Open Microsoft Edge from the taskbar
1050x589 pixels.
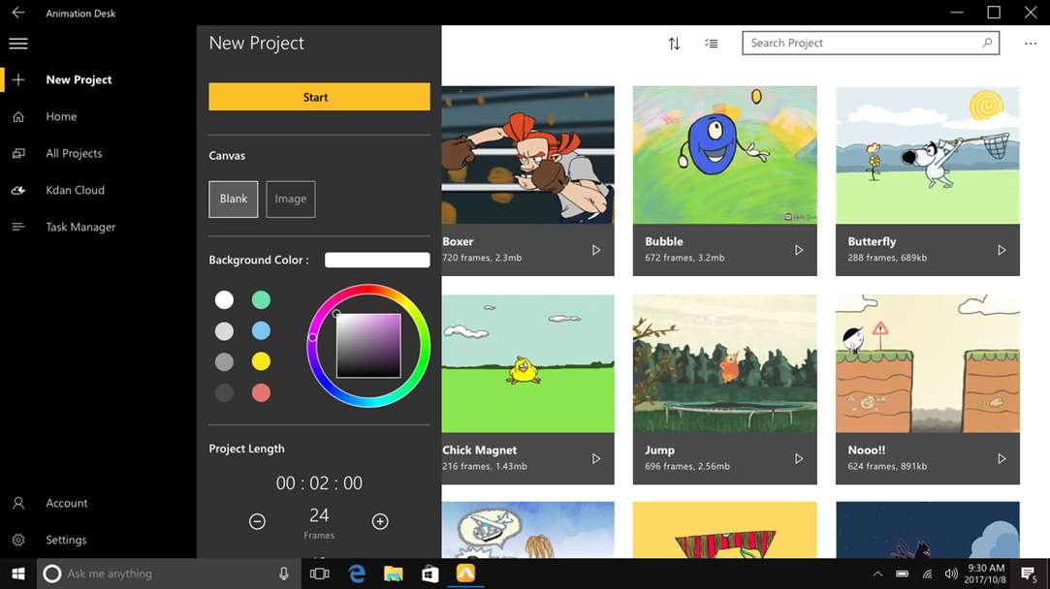tap(357, 573)
